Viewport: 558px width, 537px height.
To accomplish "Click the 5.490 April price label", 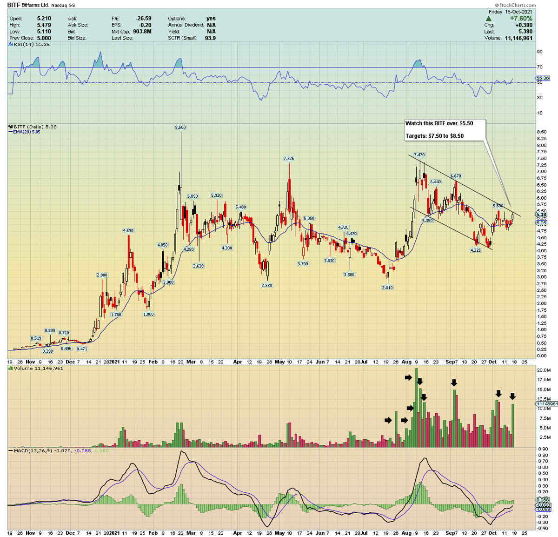I will coord(241,207).
